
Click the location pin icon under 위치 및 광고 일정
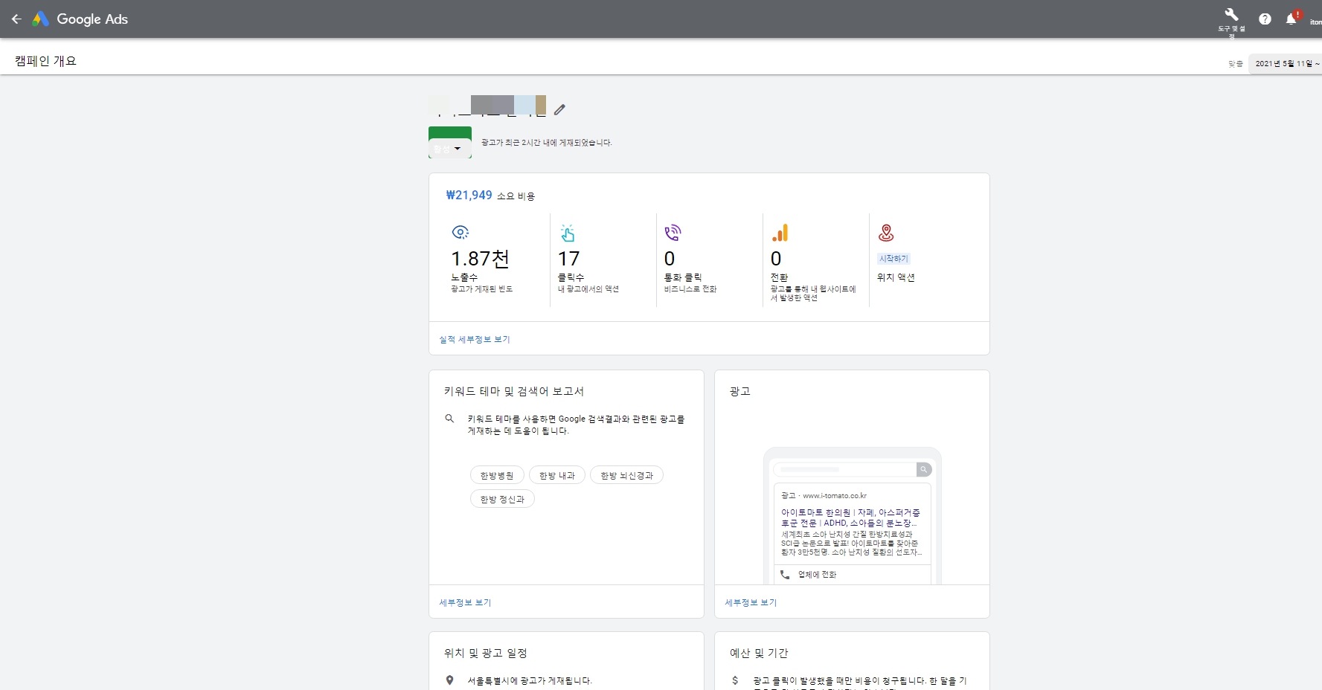click(449, 680)
